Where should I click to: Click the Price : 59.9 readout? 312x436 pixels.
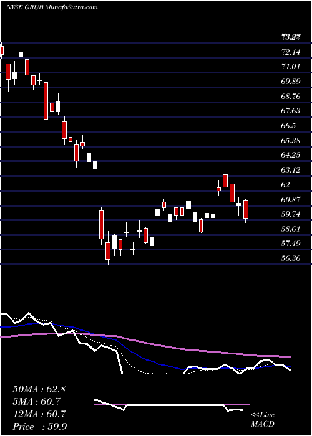tap(39, 427)
